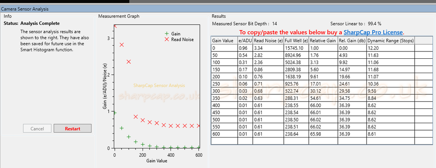Select the Dynamic Range (Stops) column header

pos(391,40)
